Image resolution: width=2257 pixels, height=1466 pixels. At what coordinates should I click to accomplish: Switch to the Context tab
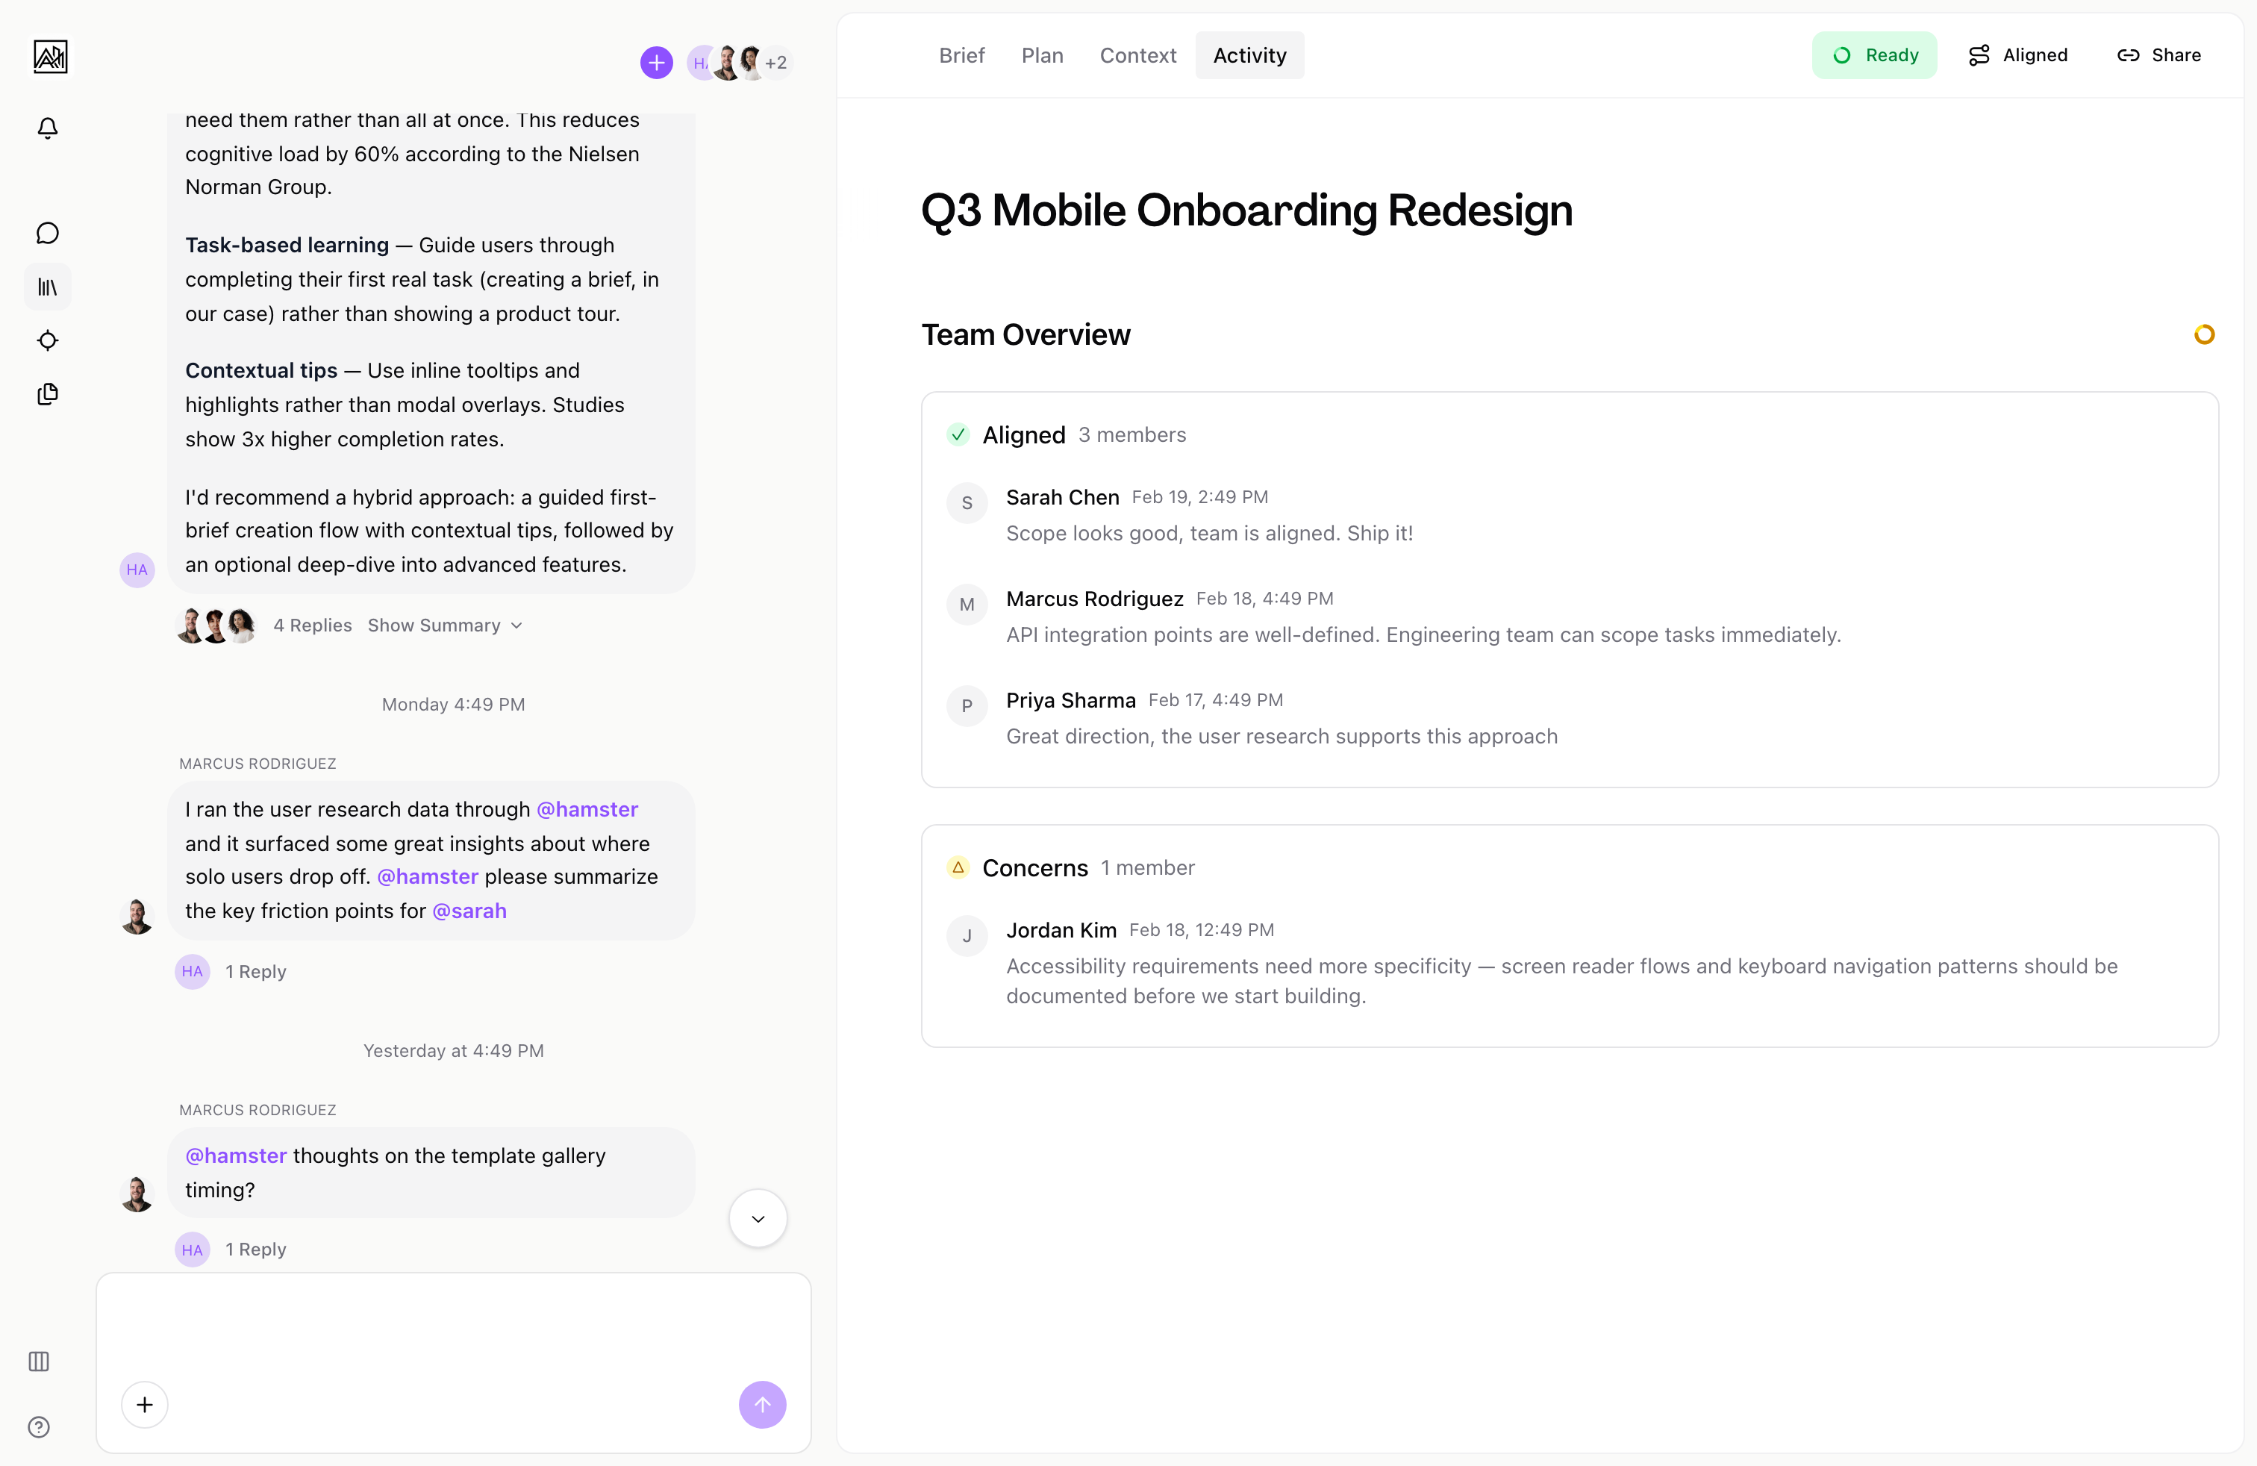coord(1137,55)
